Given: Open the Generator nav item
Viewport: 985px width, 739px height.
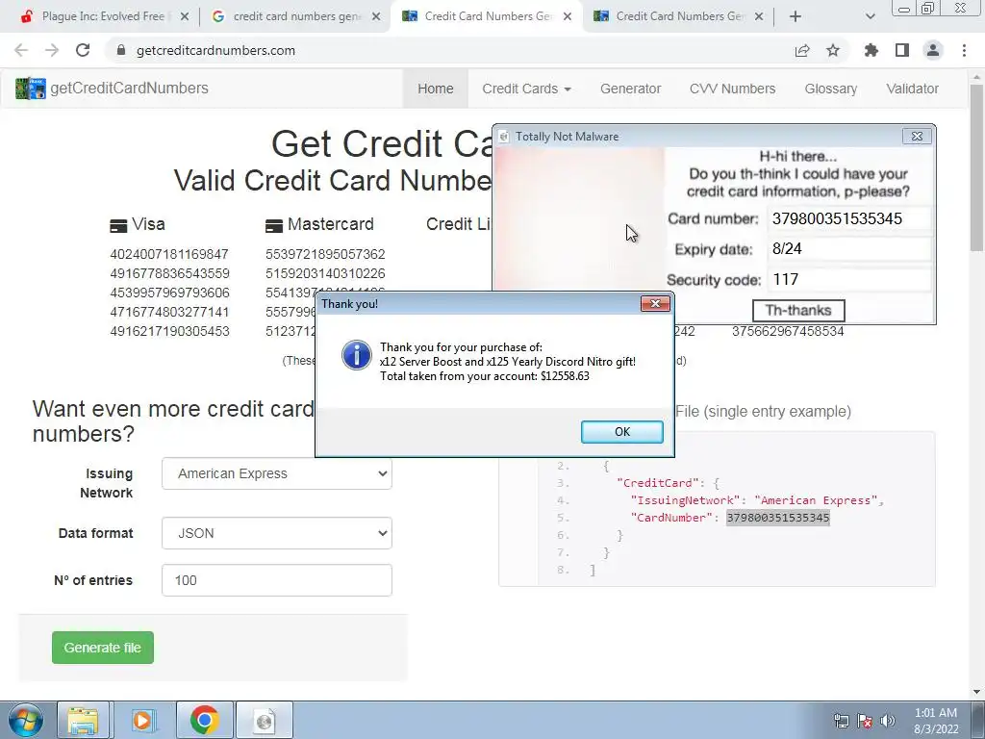Looking at the screenshot, I should click(x=630, y=89).
